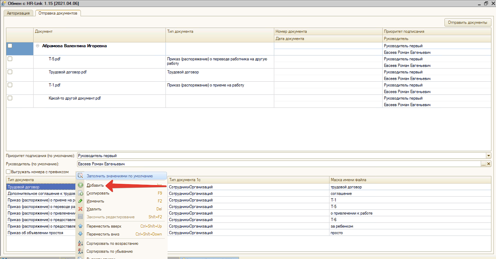This screenshot has width=496, height=259.
Task: Click the pencil Edit (Изменить) icon
Action: tap(80, 201)
